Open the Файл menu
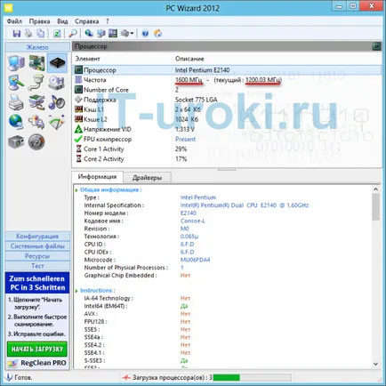Image resolution: width=386 pixels, height=386 pixels. tap(14, 21)
